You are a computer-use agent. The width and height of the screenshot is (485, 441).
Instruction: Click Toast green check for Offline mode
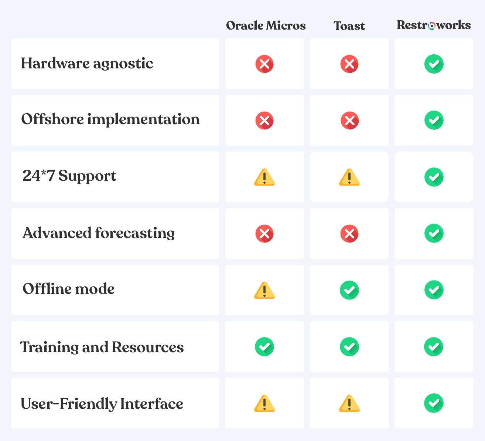349,290
